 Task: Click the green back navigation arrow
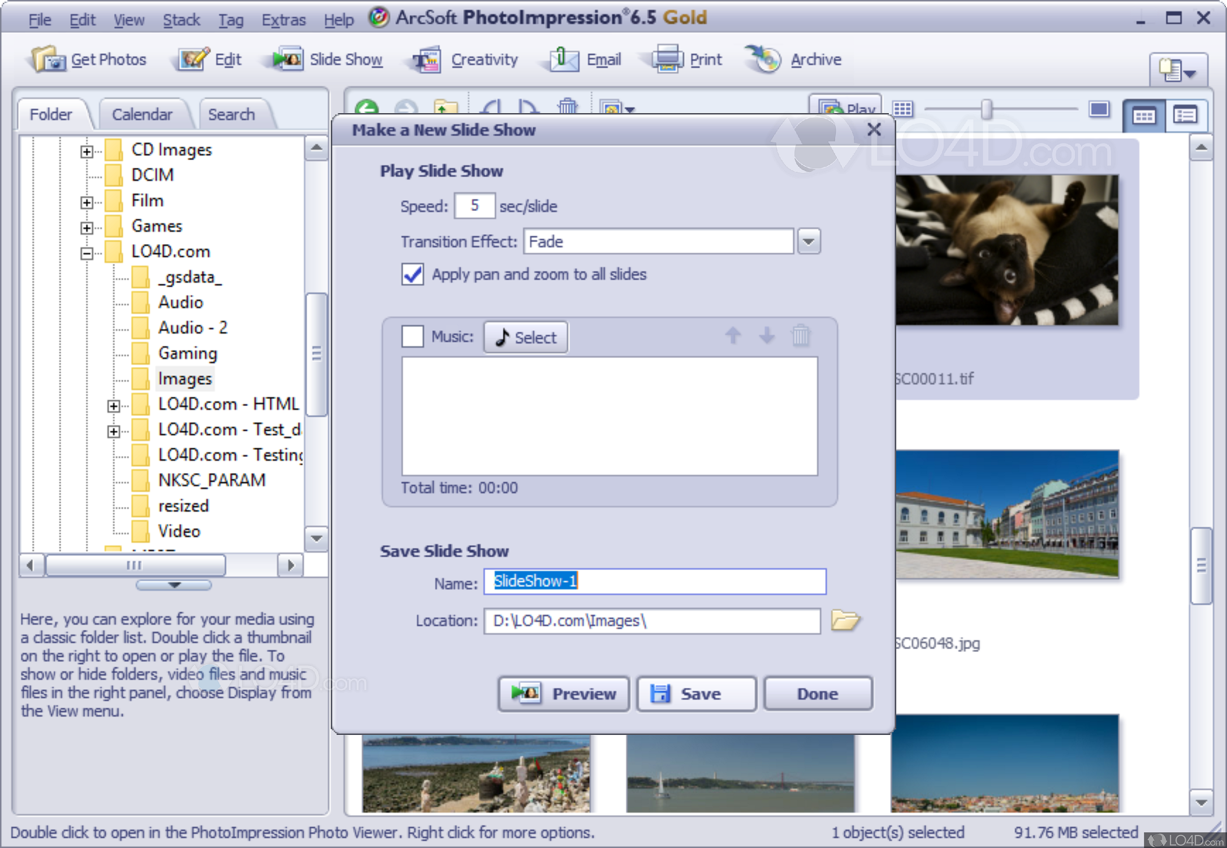coord(368,107)
